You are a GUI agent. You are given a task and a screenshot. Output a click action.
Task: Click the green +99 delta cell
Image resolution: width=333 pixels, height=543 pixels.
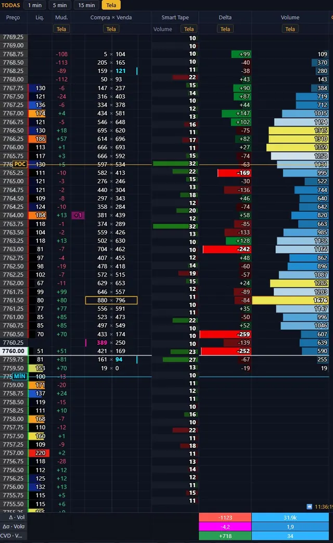click(241, 54)
